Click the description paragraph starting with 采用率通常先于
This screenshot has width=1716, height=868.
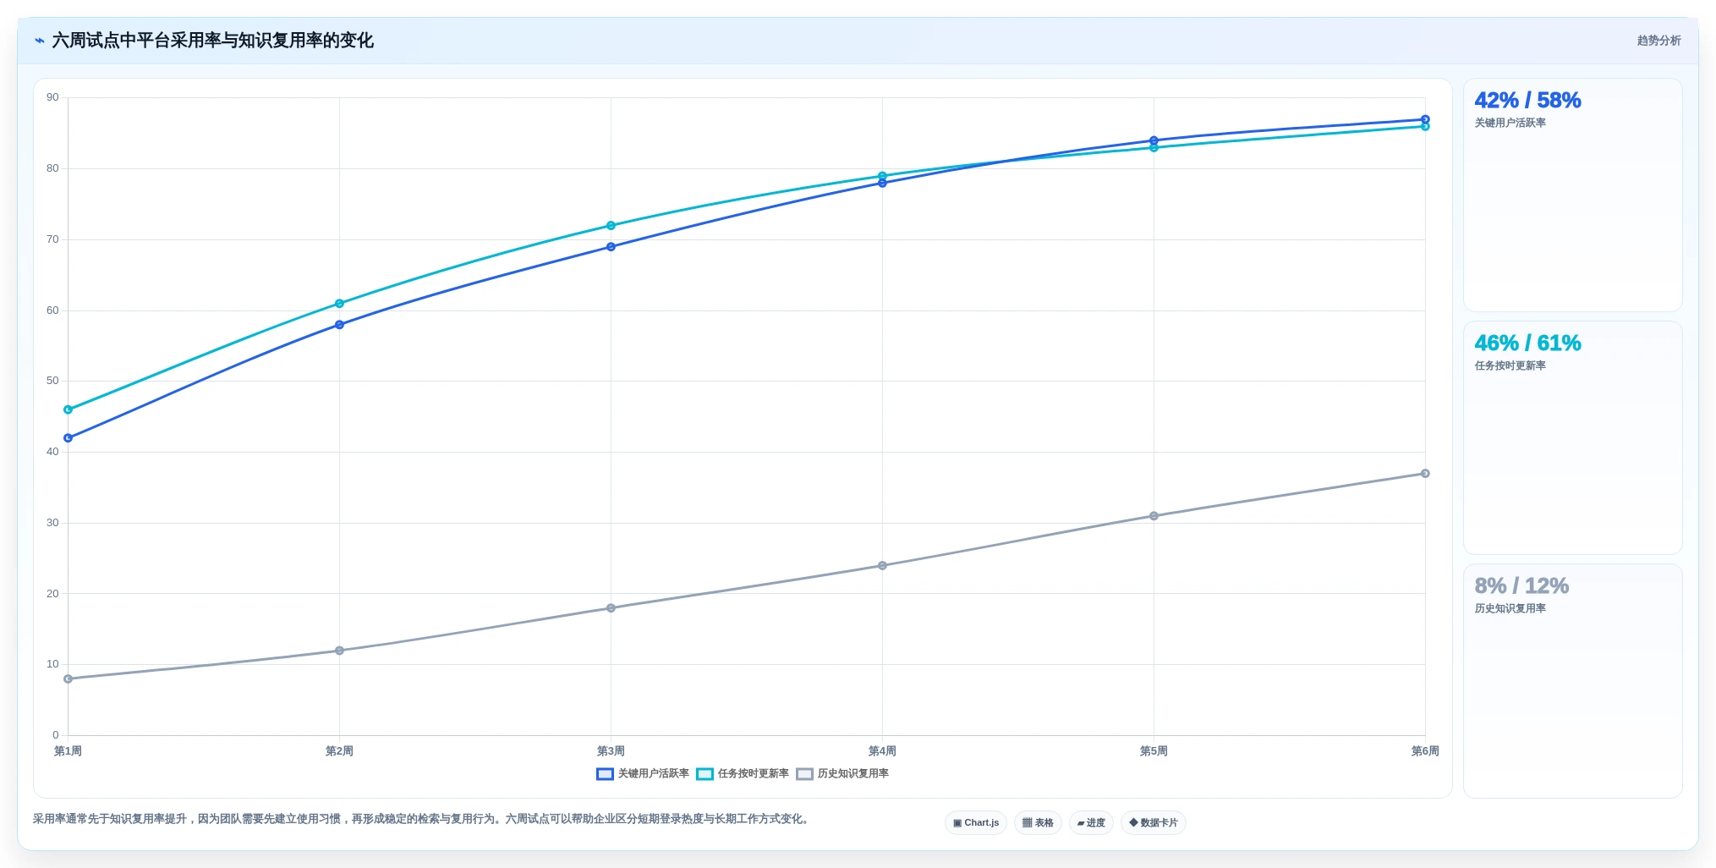coord(423,819)
